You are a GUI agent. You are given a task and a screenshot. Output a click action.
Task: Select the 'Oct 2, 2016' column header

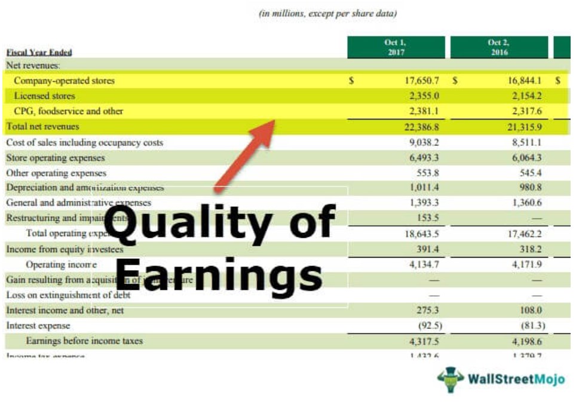click(x=500, y=47)
